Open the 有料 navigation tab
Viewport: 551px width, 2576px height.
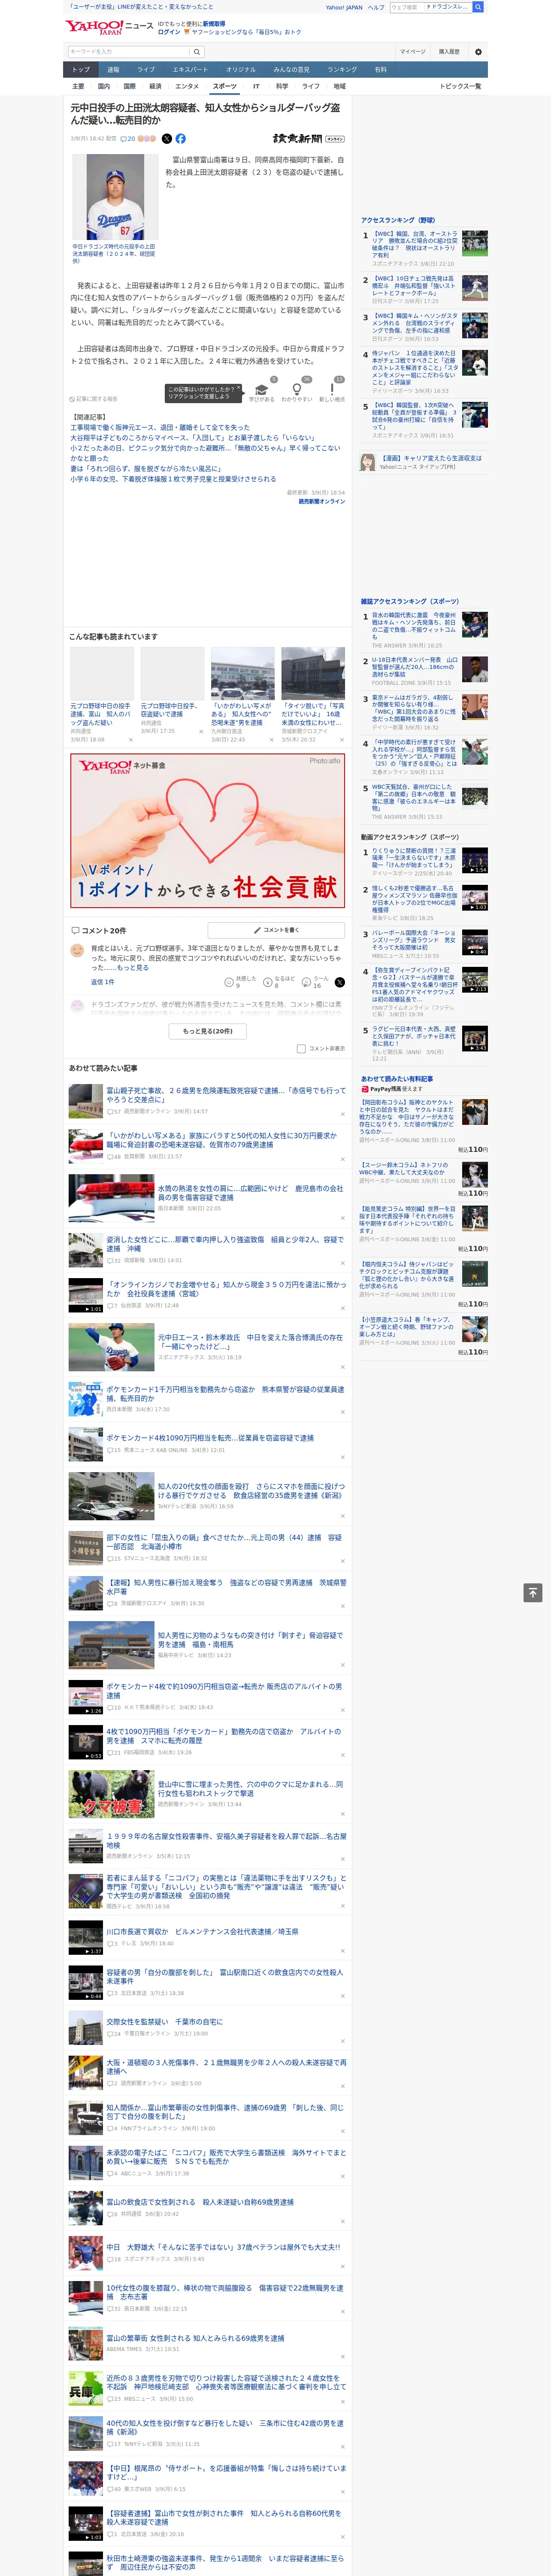(380, 70)
